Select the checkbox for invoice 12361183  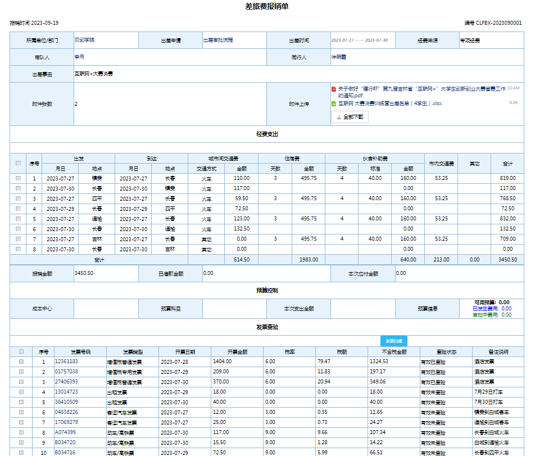click(x=21, y=362)
